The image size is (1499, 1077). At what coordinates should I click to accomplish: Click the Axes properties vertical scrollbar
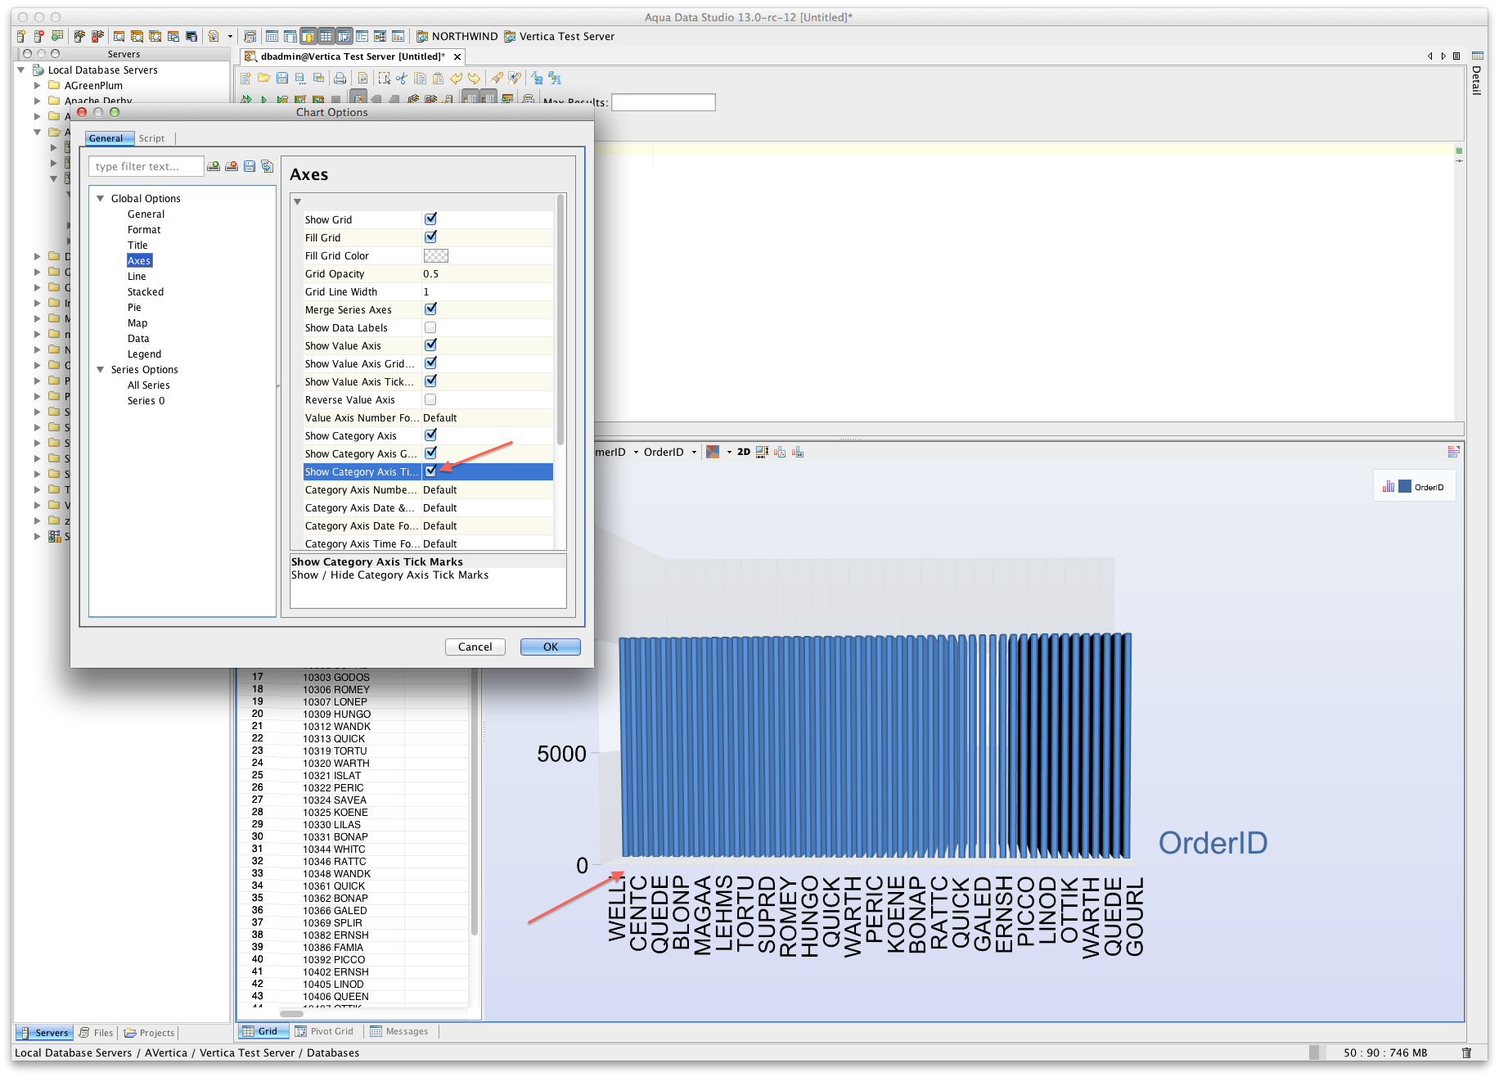click(x=560, y=319)
